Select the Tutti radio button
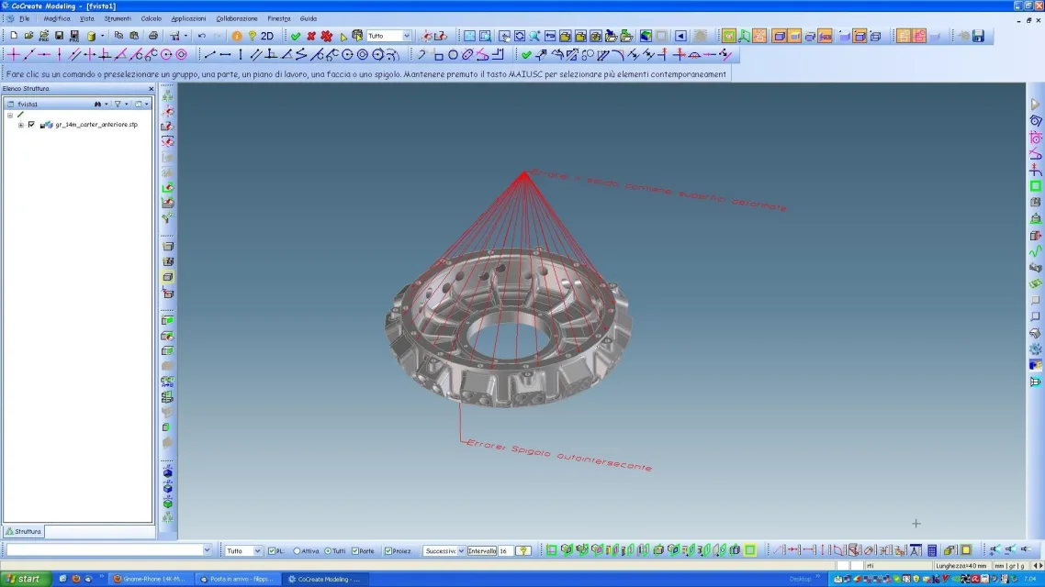The image size is (1045, 587). pos(328,551)
